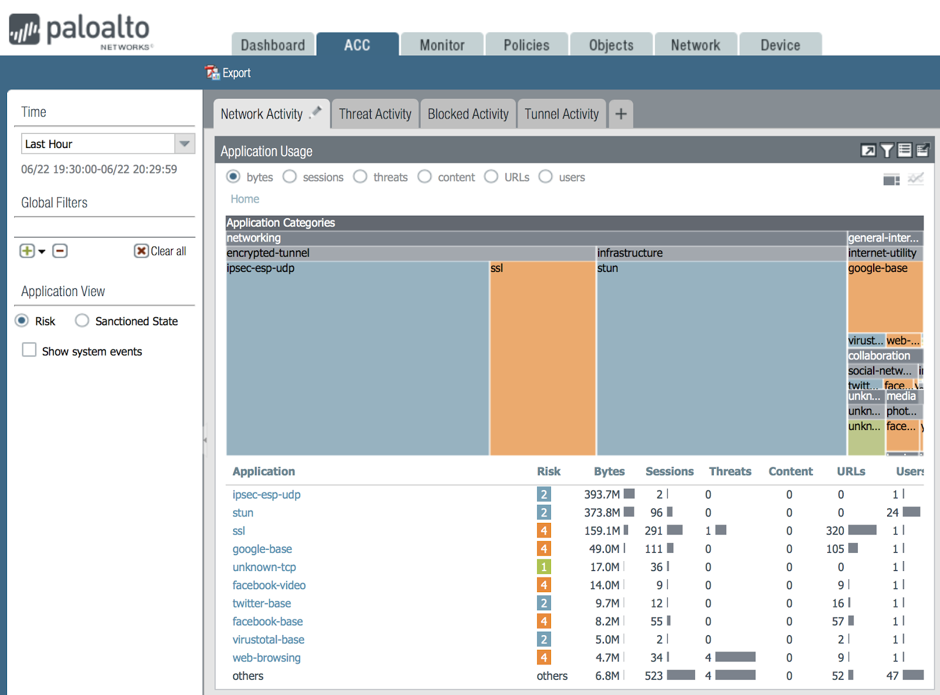Image resolution: width=940 pixels, height=695 pixels.
Task: Open the stun application link
Action: pos(243,512)
